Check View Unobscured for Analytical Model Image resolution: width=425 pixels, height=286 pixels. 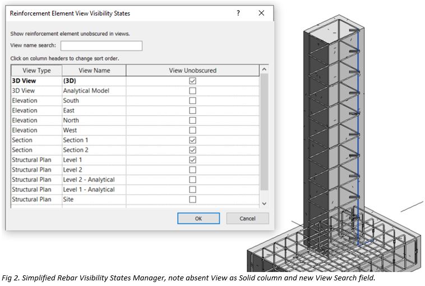click(x=193, y=91)
